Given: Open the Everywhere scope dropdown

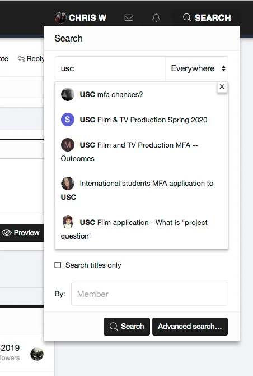Looking at the screenshot, I should coord(196,68).
